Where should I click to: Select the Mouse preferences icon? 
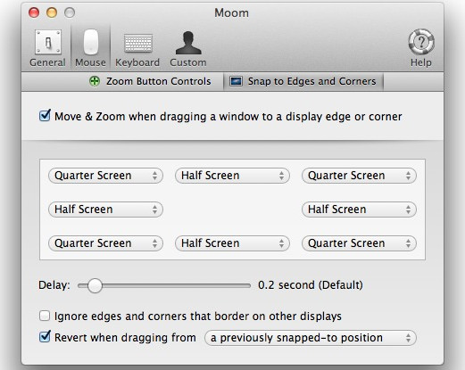coord(91,42)
